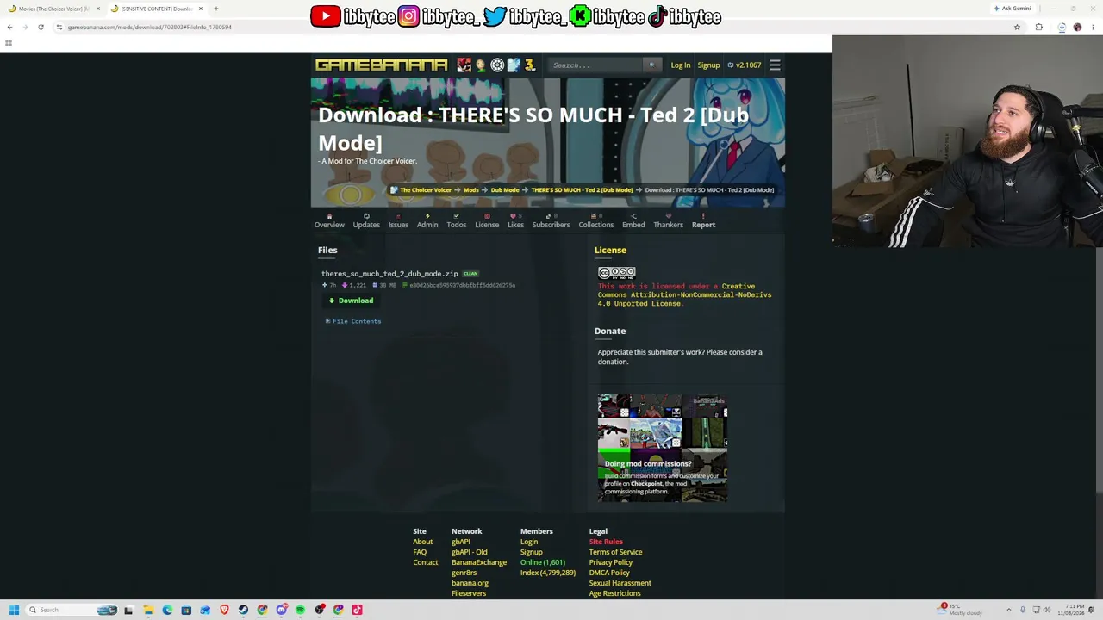Open the Likes tab

515,221
